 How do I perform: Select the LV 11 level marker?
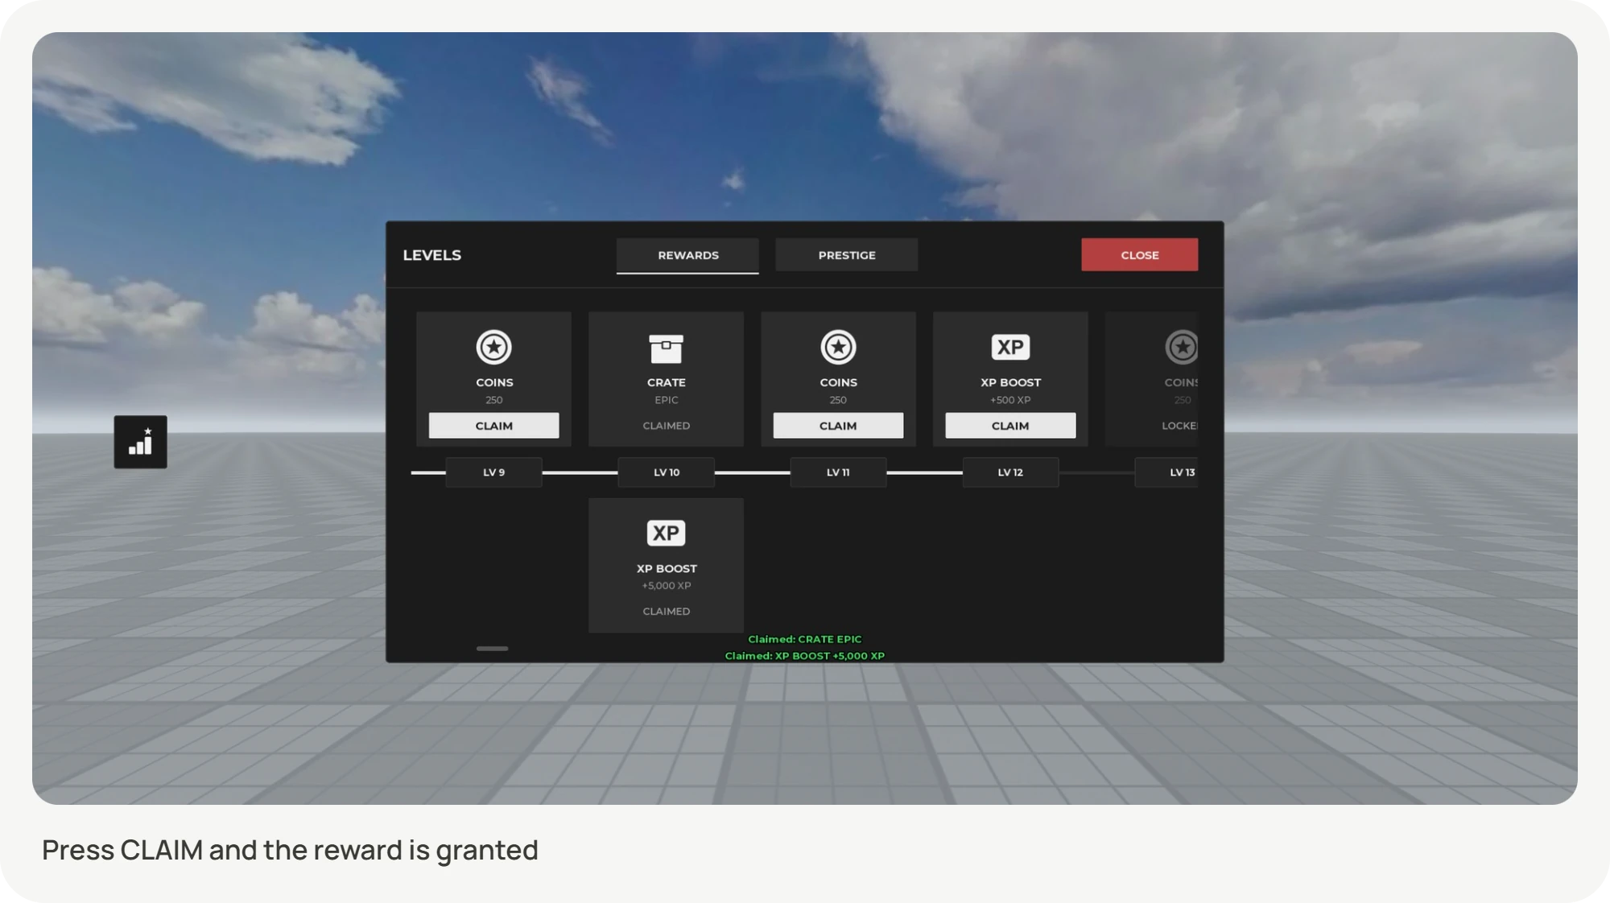pyautogui.click(x=838, y=472)
